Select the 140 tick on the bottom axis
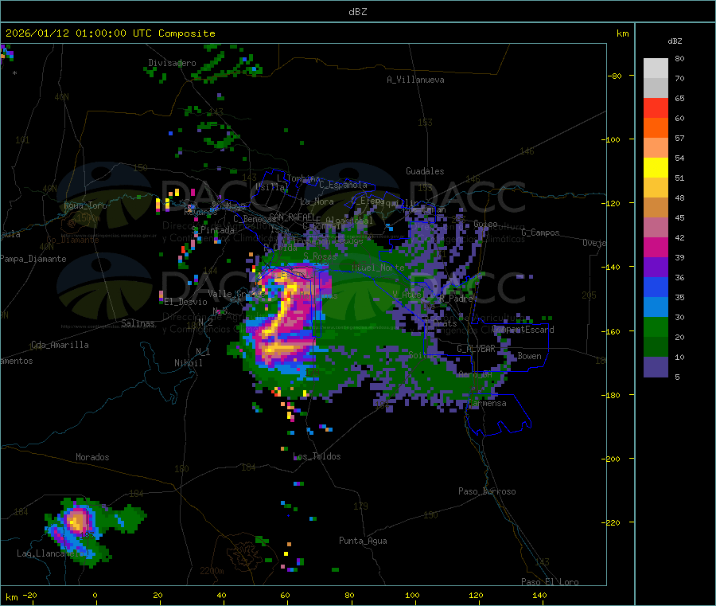This screenshot has width=716, height=606. point(539,596)
